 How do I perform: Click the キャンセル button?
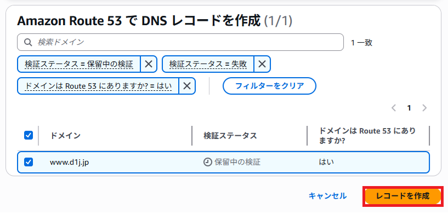327,196
